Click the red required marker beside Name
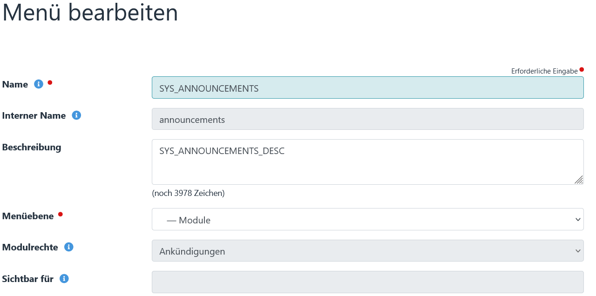 pos(49,82)
